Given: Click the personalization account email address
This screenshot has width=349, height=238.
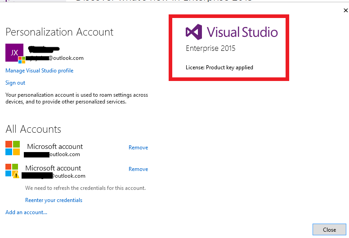Looking at the screenshot, I should point(54,58).
